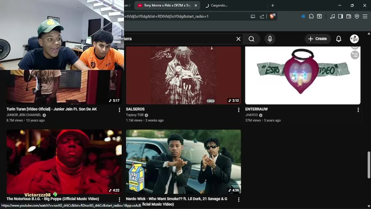Click the 4:59 duration badge
The image size is (371, 209).
pyautogui.click(x=234, y=190)
